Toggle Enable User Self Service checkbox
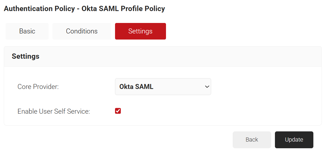Image resolution: width=325 pixels, height=159 pixels. (118, 111)
